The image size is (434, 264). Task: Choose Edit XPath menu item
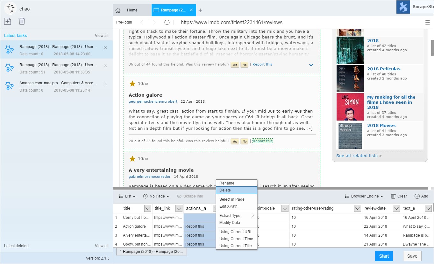click(236, 206)
